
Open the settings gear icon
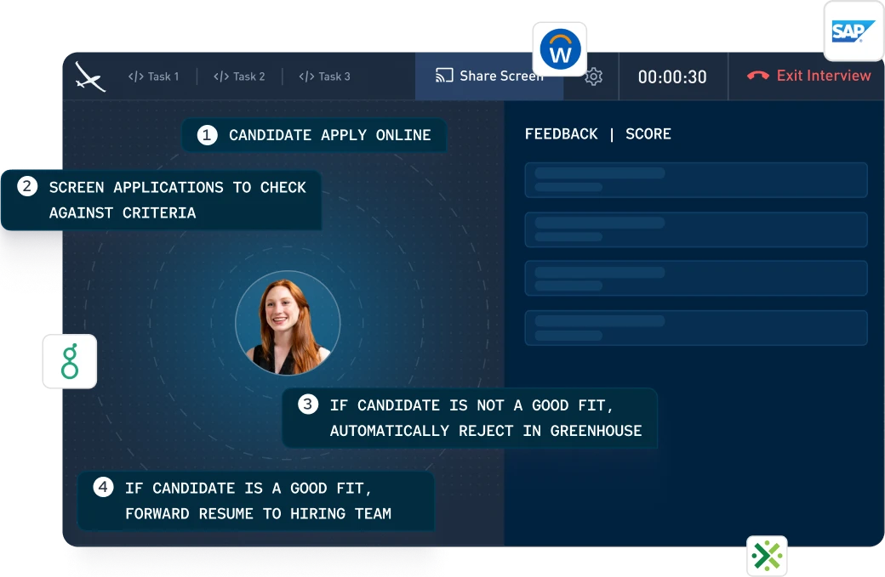[x=594, y=76]
